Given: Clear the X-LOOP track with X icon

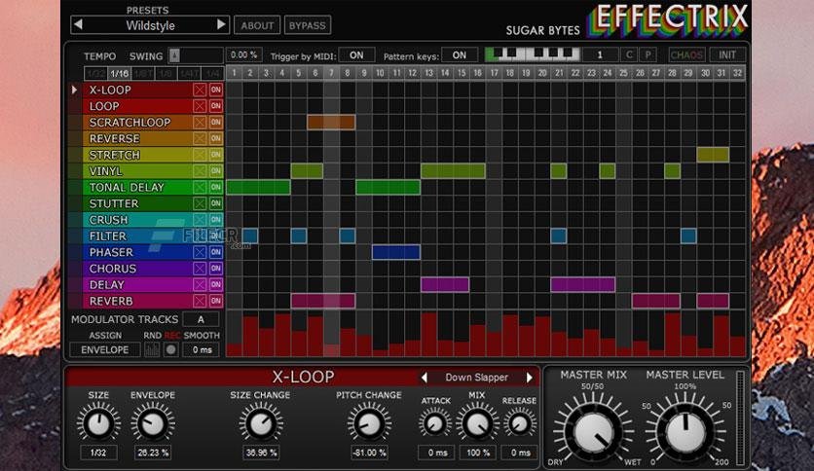Looking at the screenshot, I should (x=200, y=90).
